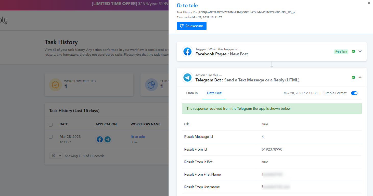The height and width of the screenshot is (196, 373).
Task: Click the Task Consumed pie chart icon
Action: click(x=151, y=85)
